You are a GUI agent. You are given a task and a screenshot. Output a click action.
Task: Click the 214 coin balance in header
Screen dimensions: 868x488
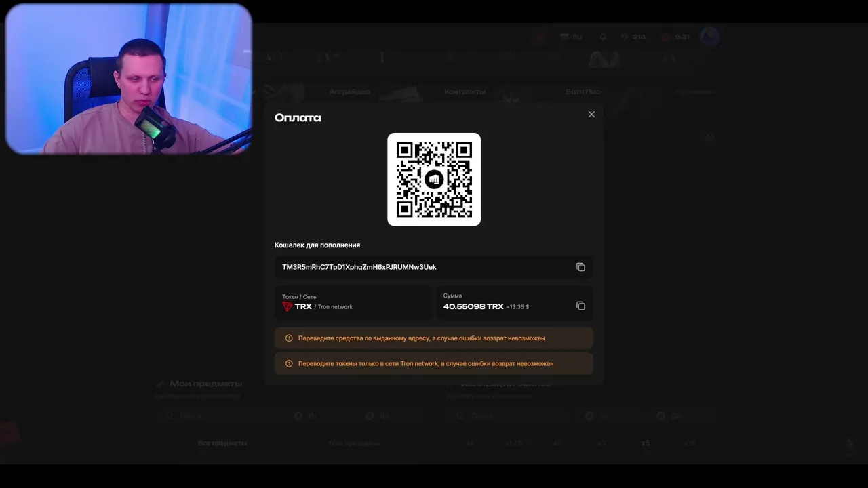click(x=633, y=37)
